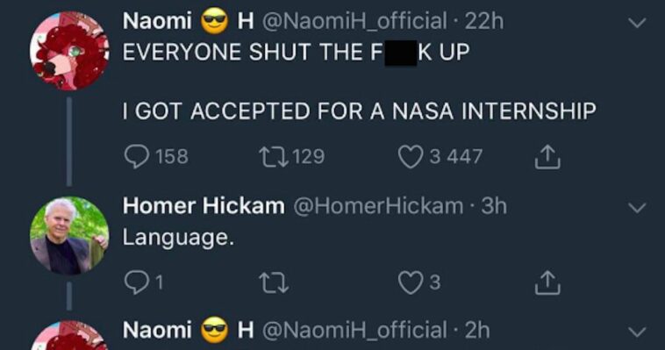The image size is (665, 350).
Task: Expand options chevron on Naomi's 2h tweet
Action: click(x=637, y=332)
